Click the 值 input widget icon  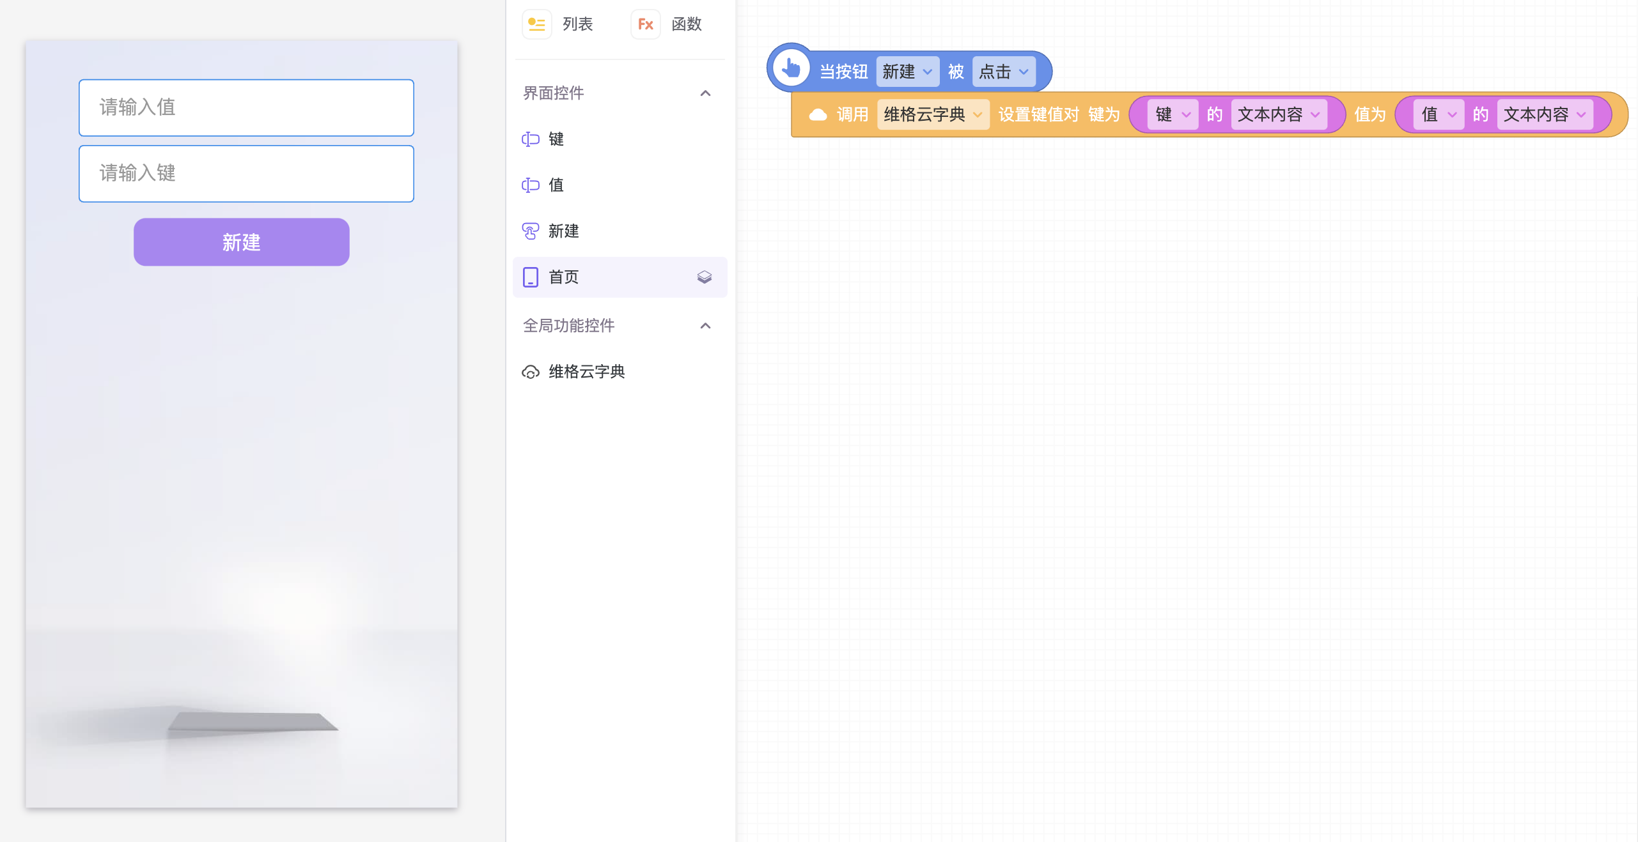tap(531, 185)
